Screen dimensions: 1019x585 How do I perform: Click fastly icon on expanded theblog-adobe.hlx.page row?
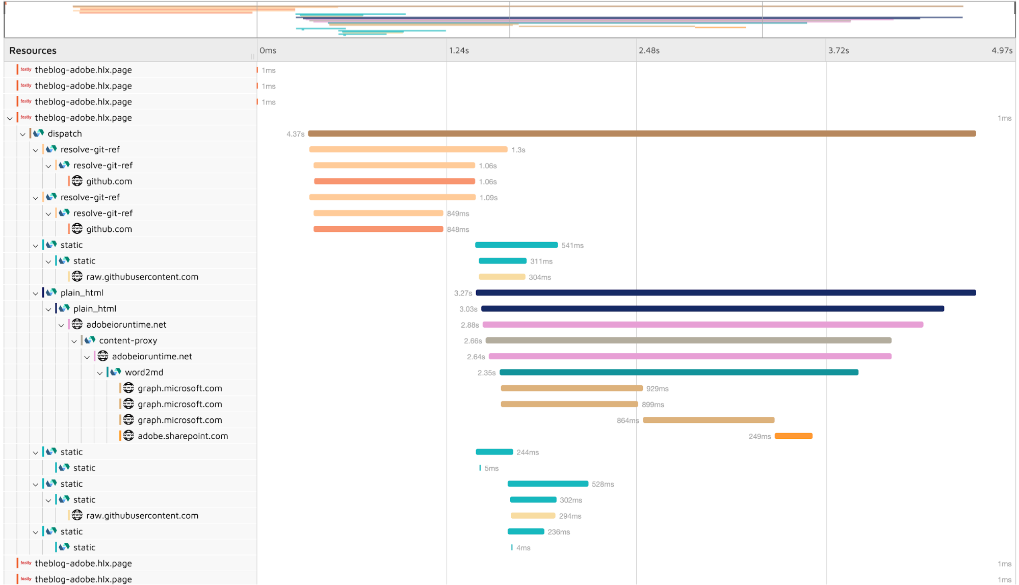pos(26,117)
